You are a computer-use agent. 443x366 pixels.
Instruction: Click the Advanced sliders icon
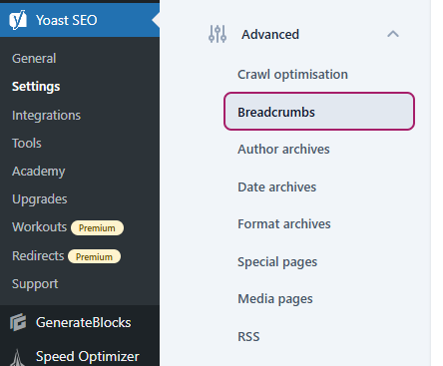[218, 34]
